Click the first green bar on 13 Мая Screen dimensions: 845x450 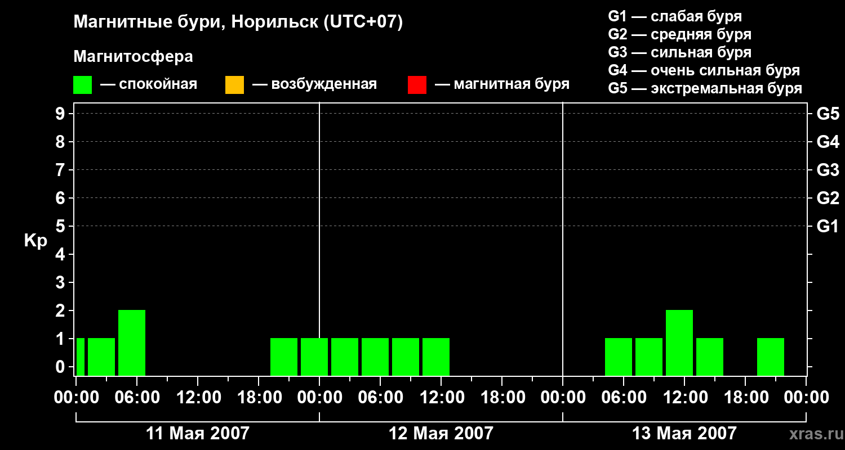(619, 357)
